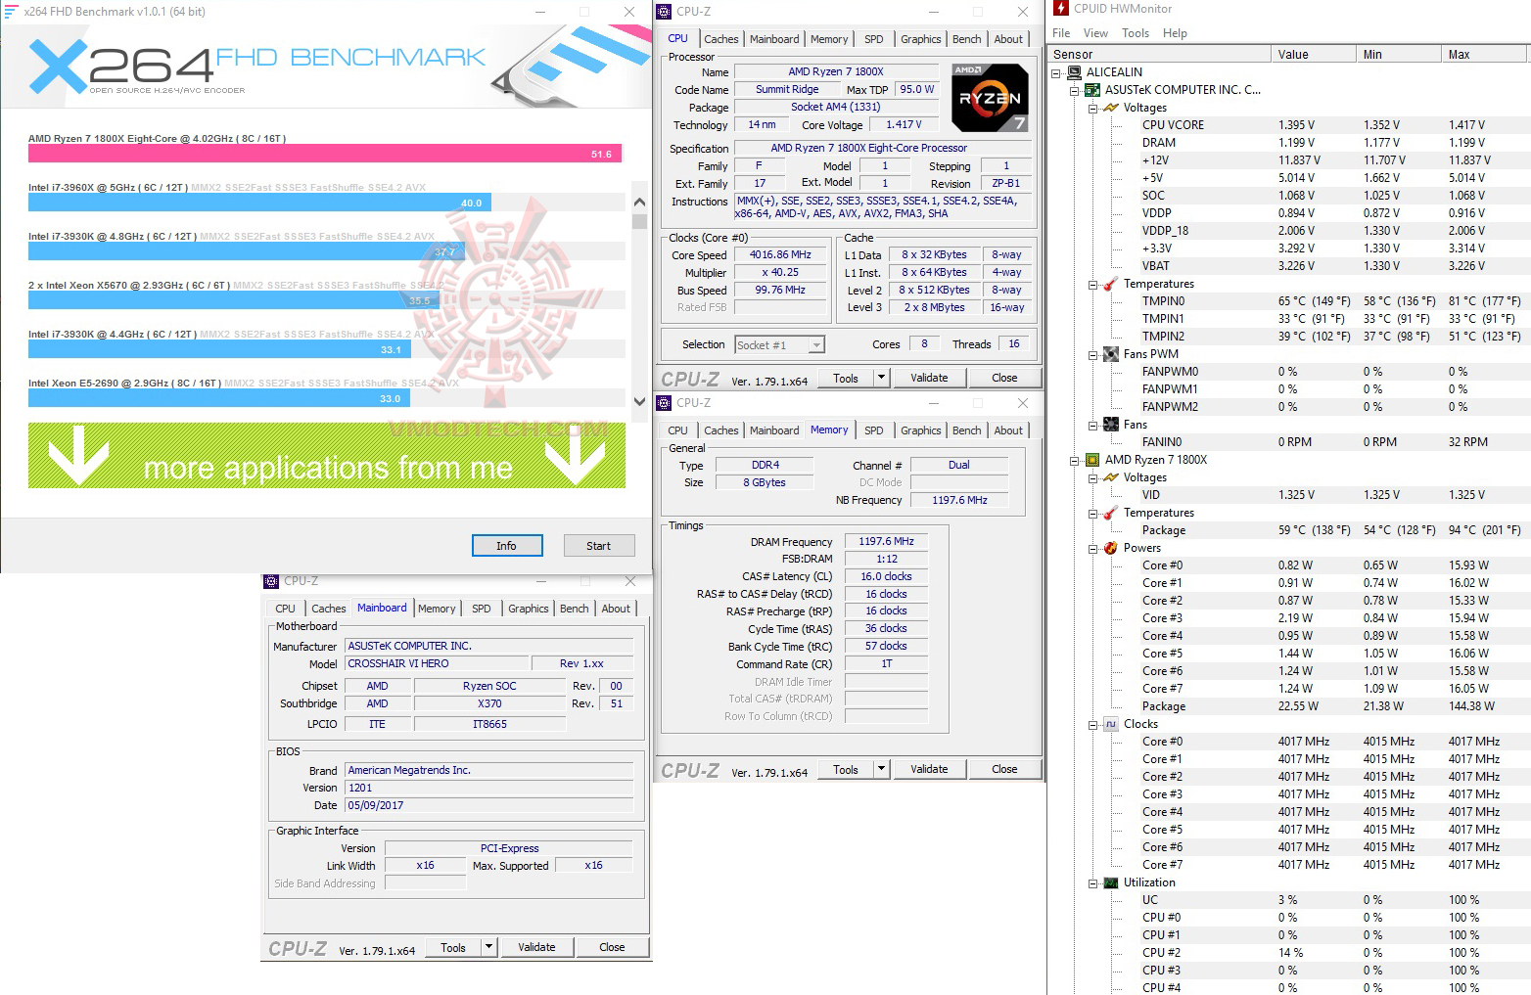Click the Max column header in HWMonitor
Viewport: 1531px width, 995px height.
click(x=1486, y=55)
